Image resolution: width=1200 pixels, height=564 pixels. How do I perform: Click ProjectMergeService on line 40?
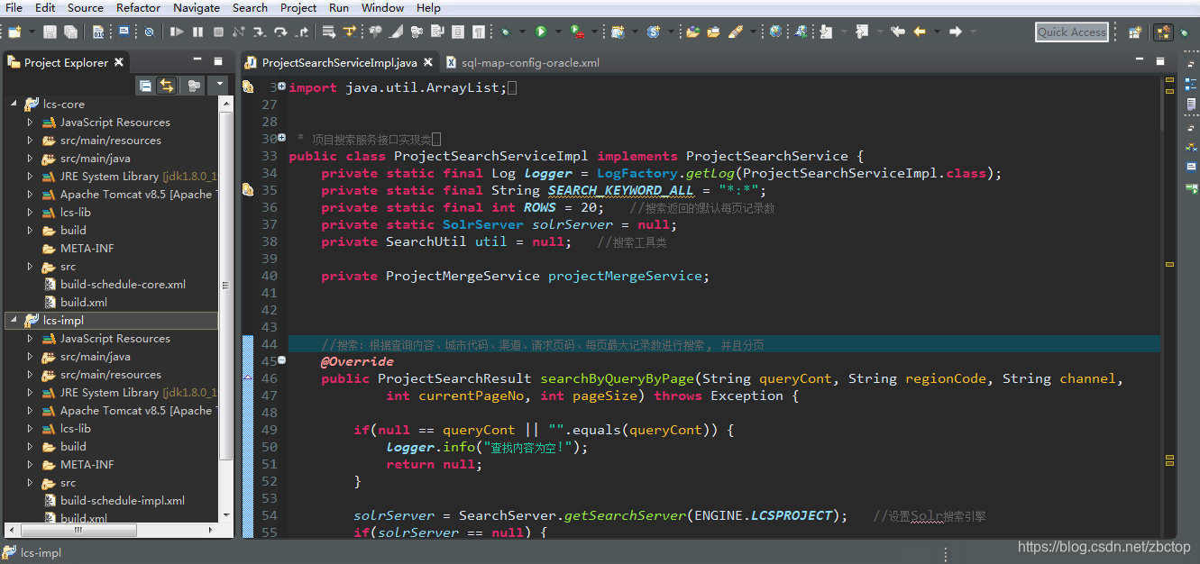pyautogui.click(x=463, y=276)
